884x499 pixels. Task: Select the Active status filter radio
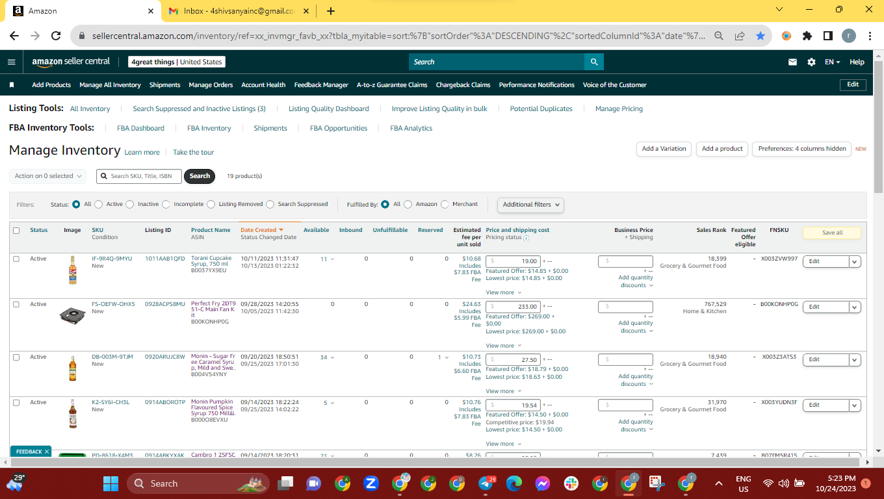[x=99, y=204]
